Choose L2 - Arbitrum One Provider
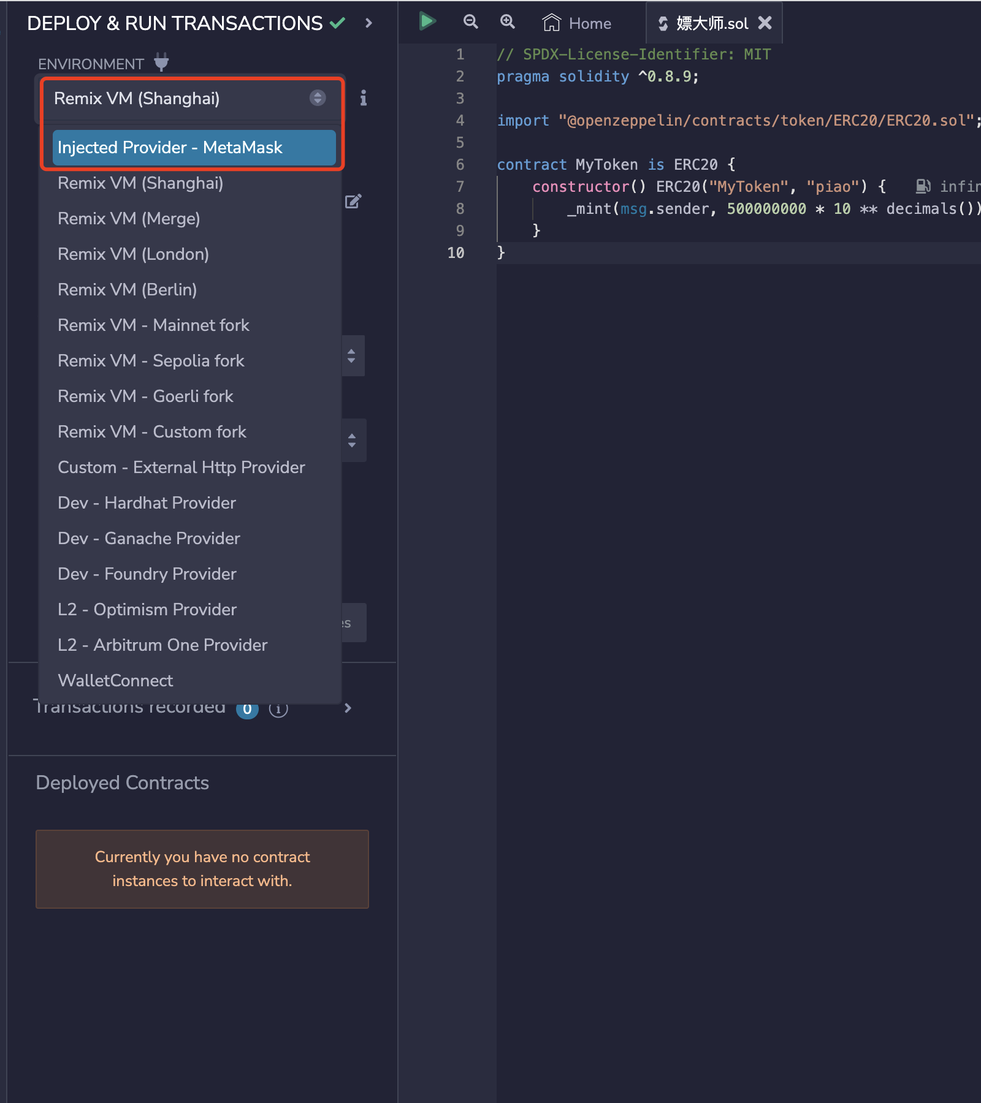 click(162, 645)
